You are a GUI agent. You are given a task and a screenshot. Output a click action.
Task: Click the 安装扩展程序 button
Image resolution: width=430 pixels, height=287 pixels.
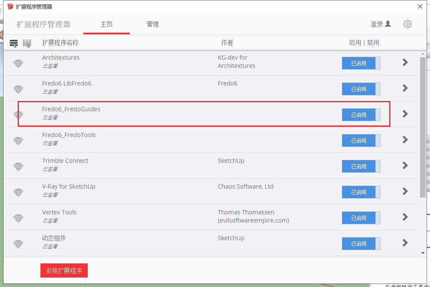64,271
